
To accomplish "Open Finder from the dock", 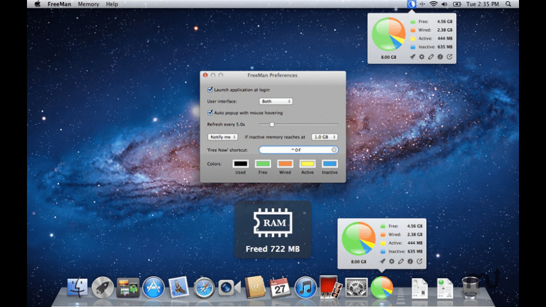I will pyautogui.click(x=77, y=288).
